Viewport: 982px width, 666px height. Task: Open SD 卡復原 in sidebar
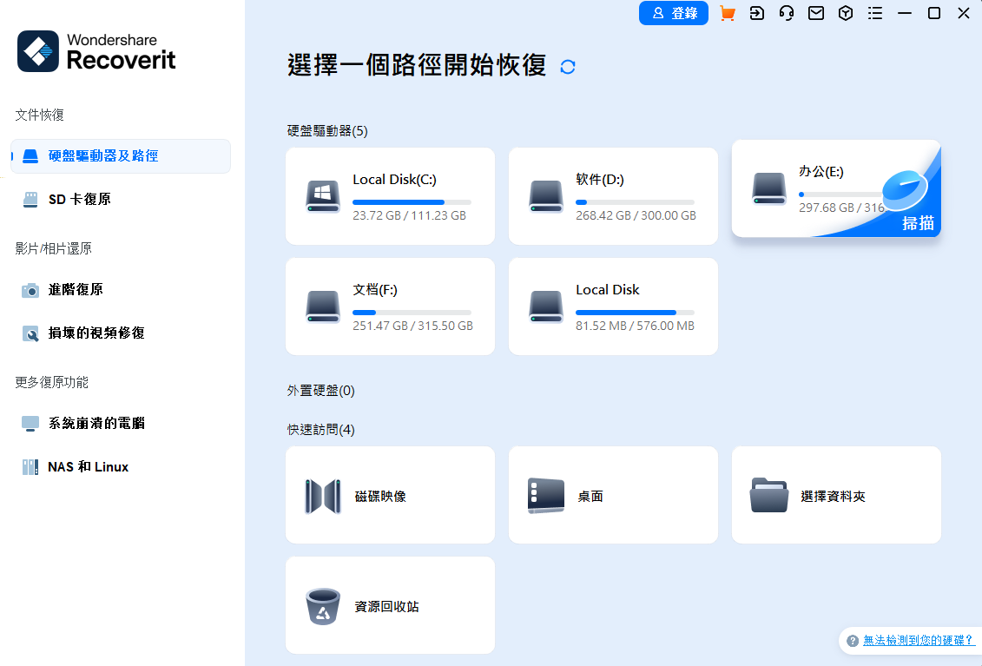click(121, 199)
